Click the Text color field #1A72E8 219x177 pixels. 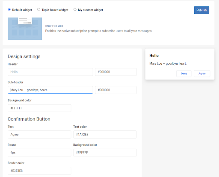(x=105, y=134)
